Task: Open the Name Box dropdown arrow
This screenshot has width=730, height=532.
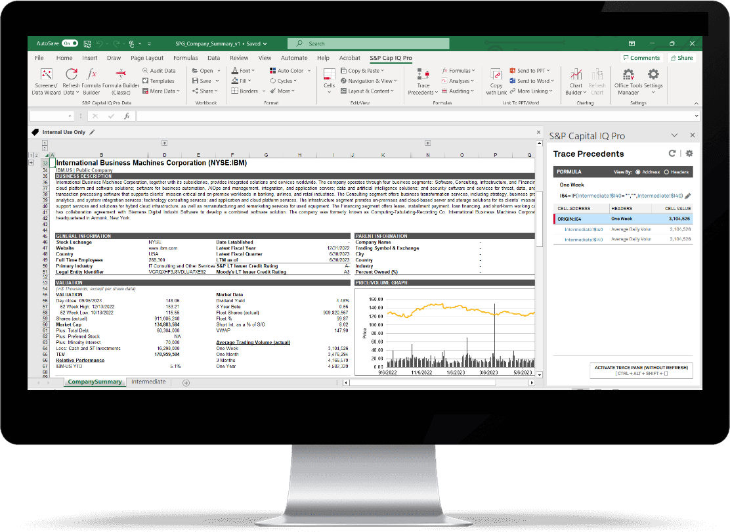Action: (x=70, y=116)
